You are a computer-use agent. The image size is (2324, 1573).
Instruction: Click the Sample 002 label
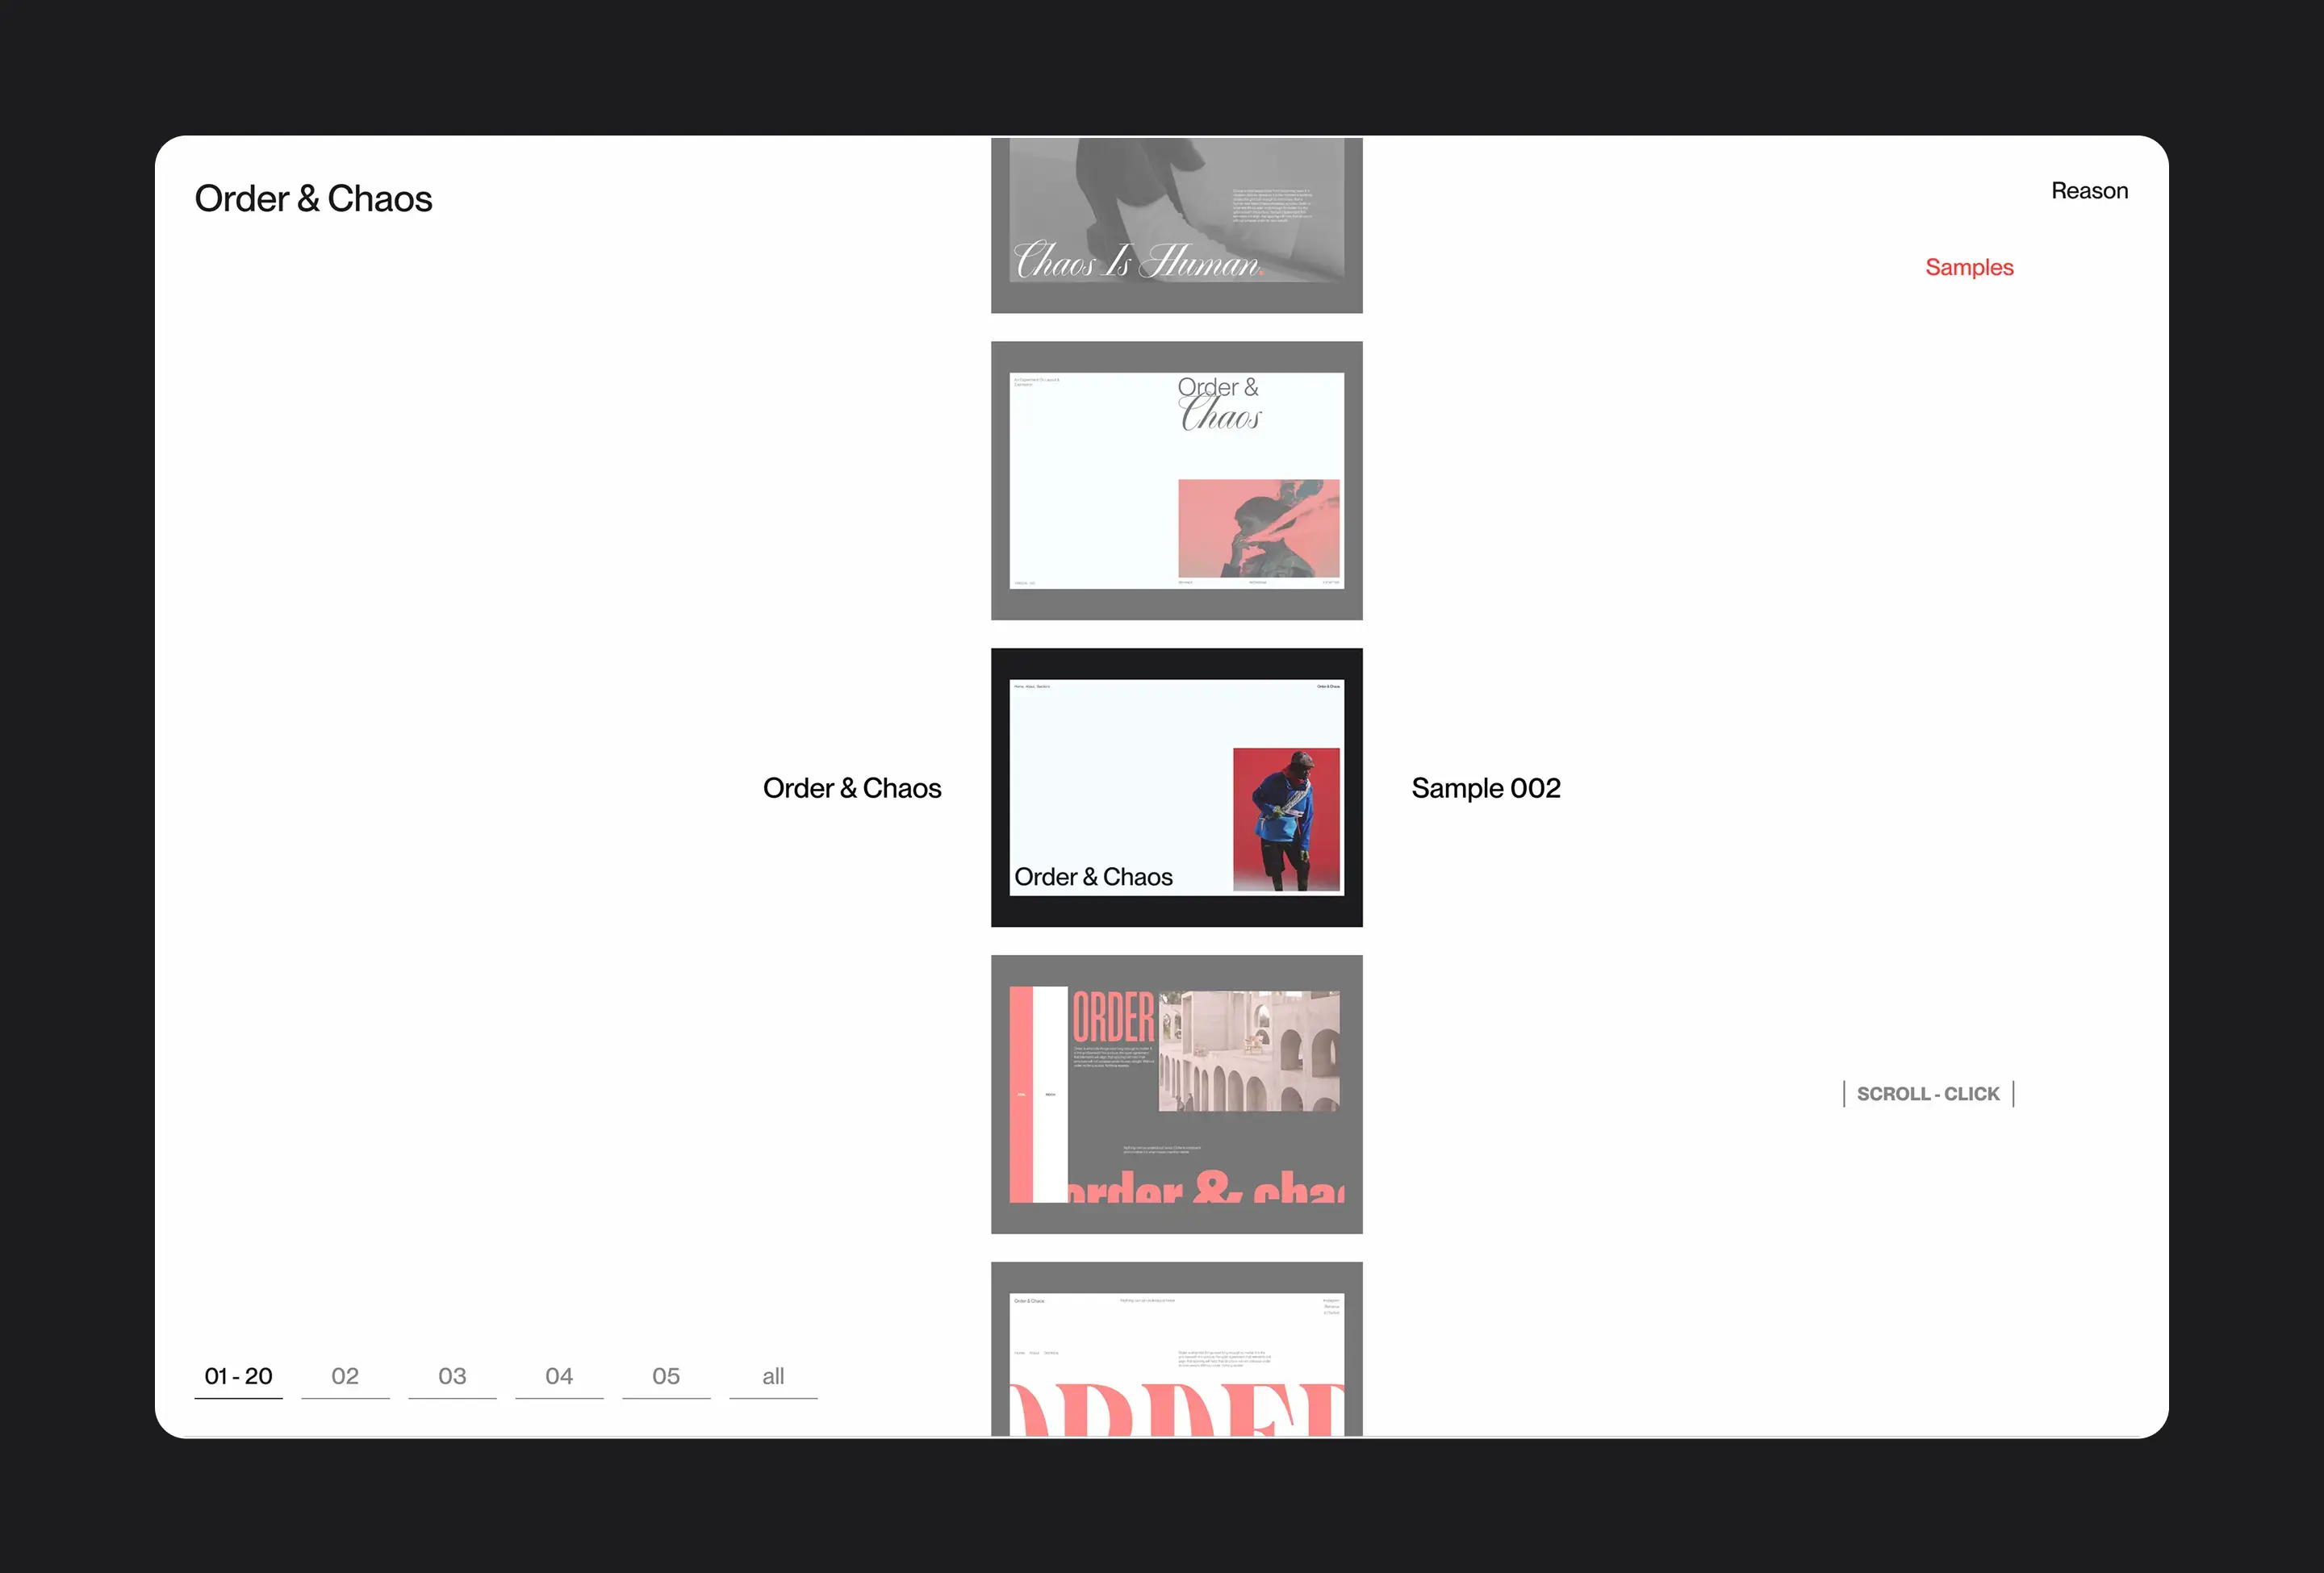pyautogui.click(x=1486, y=788)
